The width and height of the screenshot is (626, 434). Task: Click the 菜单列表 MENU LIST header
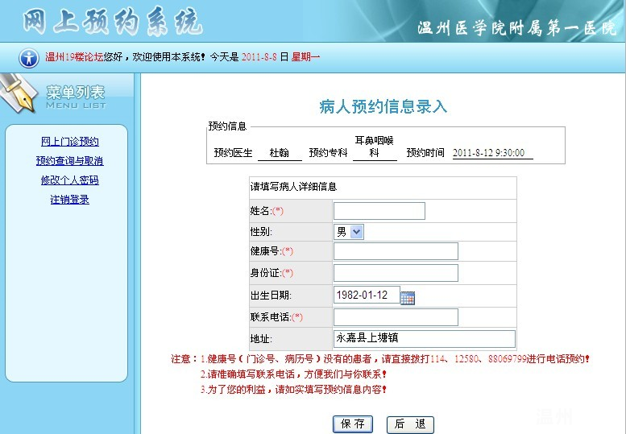pyautogui.click(x=76, y=97)
